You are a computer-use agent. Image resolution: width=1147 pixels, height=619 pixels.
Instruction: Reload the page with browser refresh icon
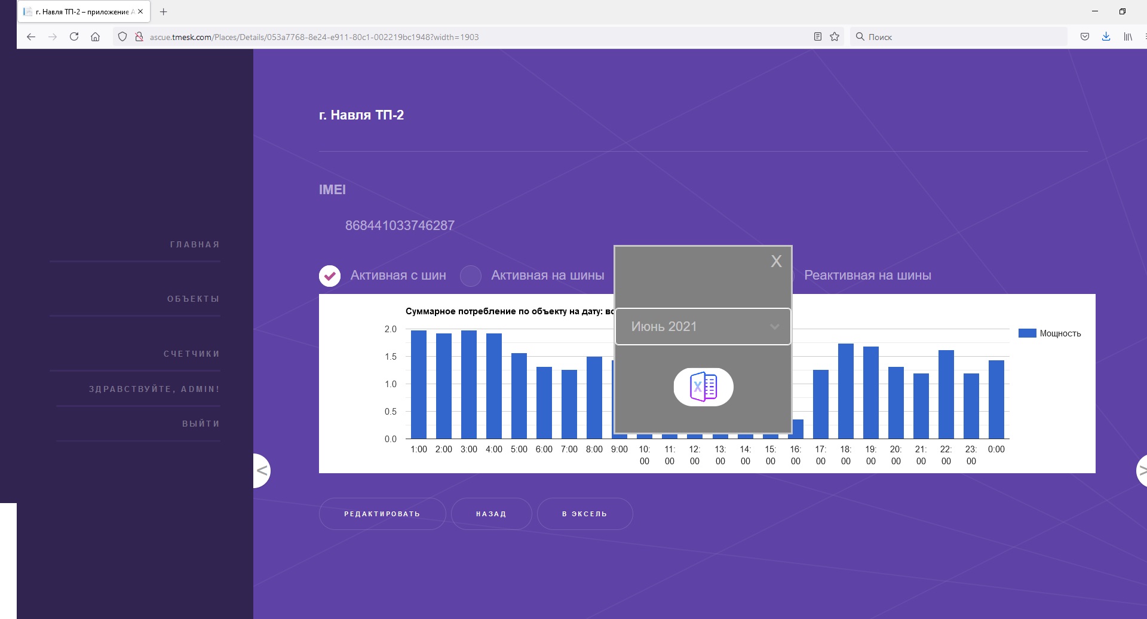tap(74, 37)
